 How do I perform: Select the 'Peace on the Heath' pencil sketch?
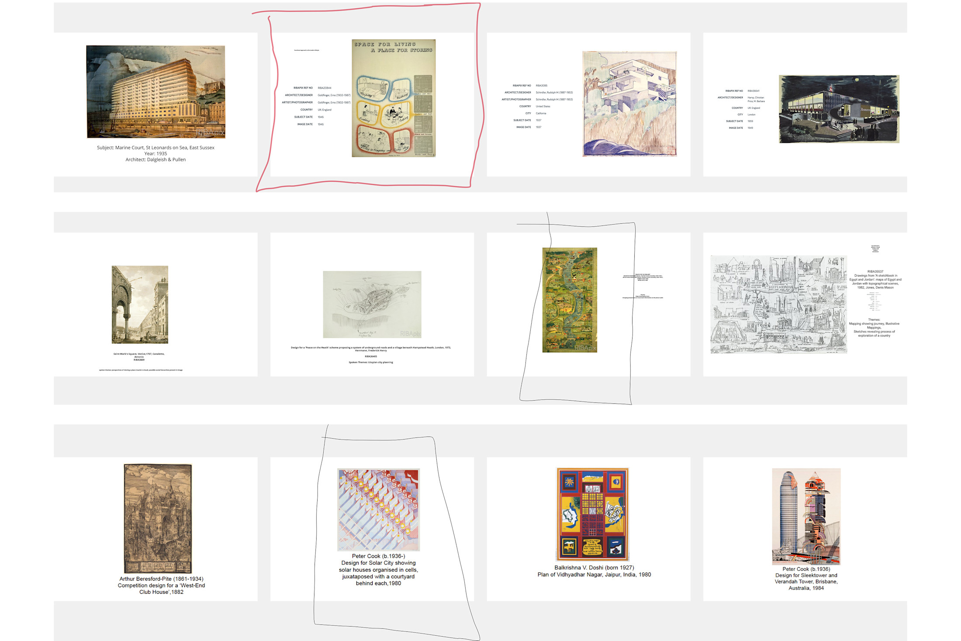(372, 304)
